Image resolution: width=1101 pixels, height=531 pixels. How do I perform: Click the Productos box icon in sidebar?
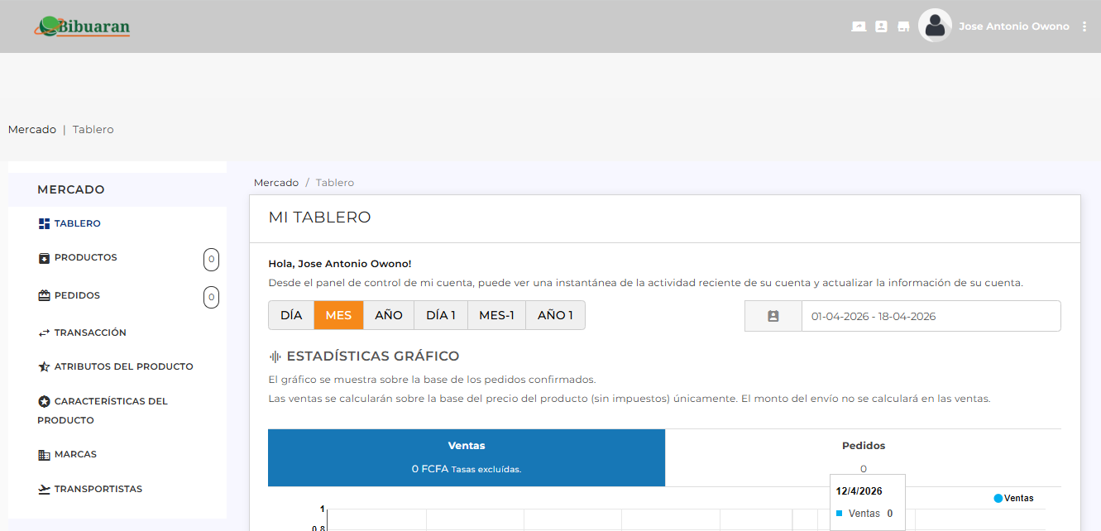[44, 258]
